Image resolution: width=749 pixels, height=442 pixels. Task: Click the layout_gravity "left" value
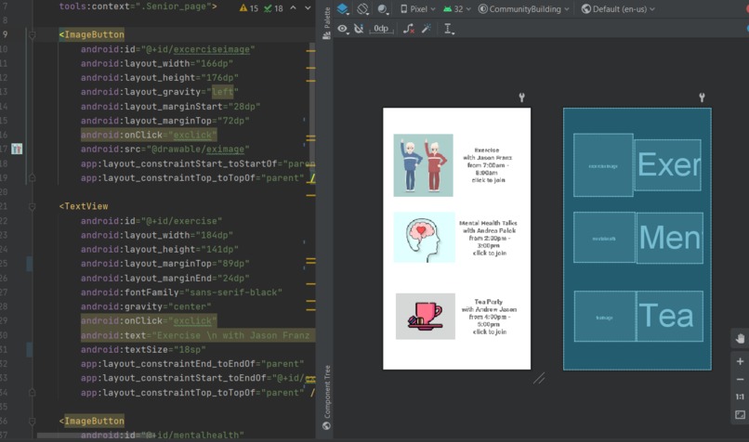pos(223,92)
